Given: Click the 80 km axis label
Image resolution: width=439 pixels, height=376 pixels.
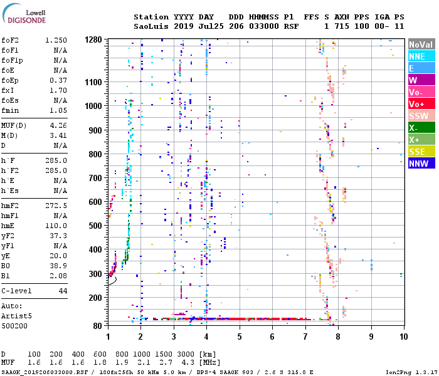Looking at the screenshot, I should [x=97, y=326].
